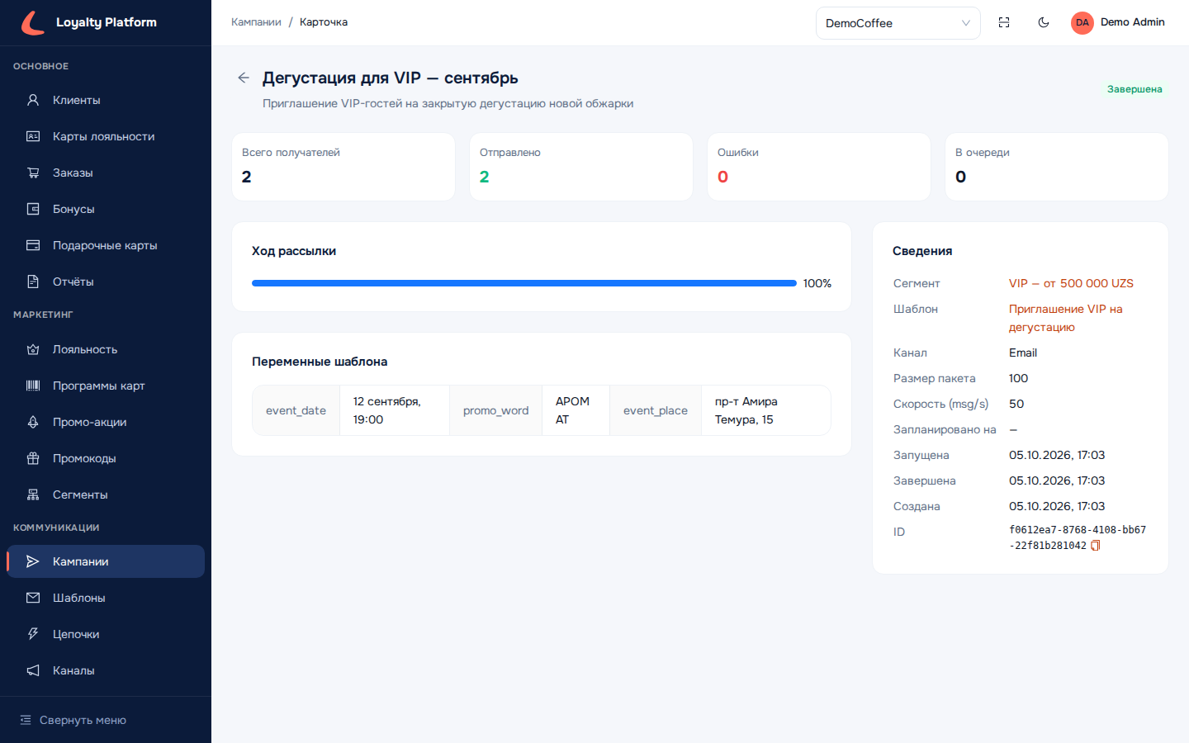The image size is (1189, 743).
Task: Open Промокоды in sidebar
Action: (x=106, y=458)
